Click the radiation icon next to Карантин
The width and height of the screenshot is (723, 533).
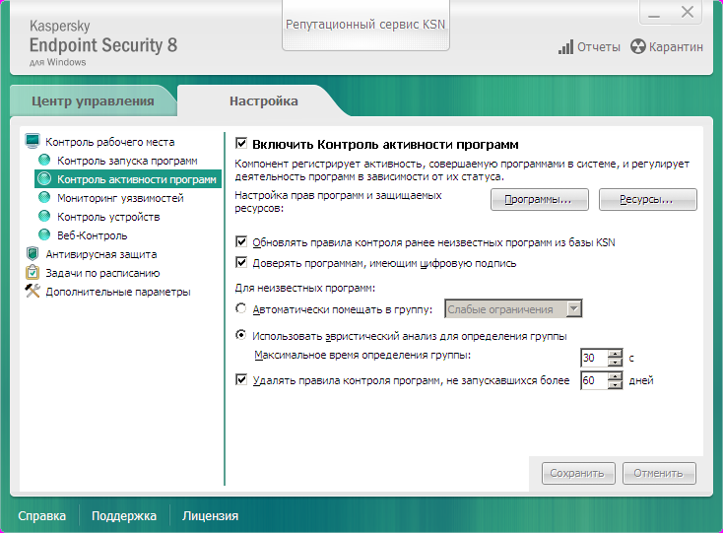pyautogui.click(x=638, y=46)
